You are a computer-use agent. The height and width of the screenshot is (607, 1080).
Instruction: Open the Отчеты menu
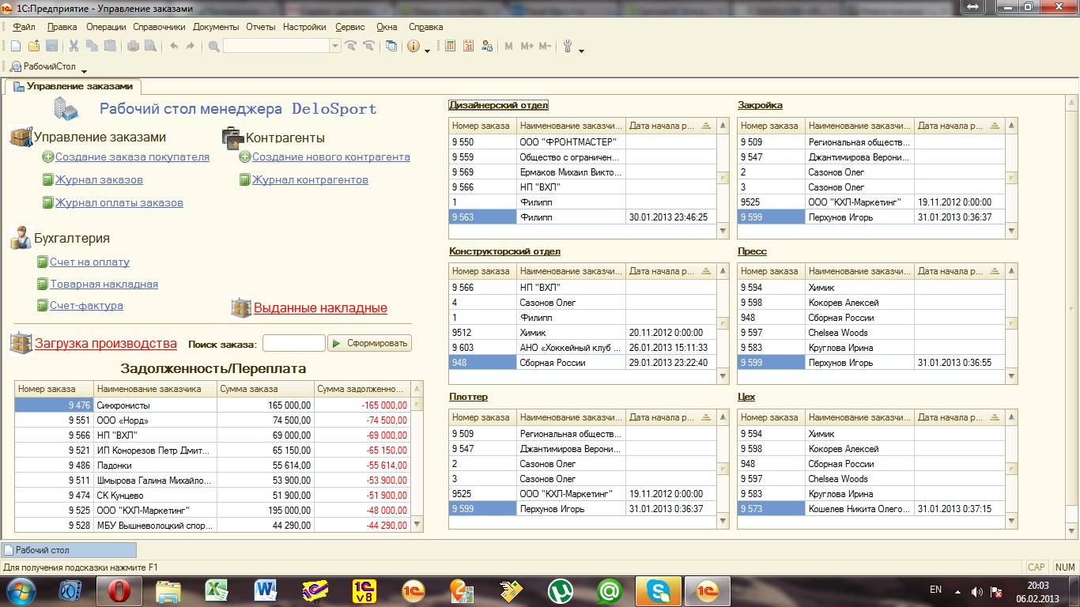pyautogui.click(x=260, y=27)
